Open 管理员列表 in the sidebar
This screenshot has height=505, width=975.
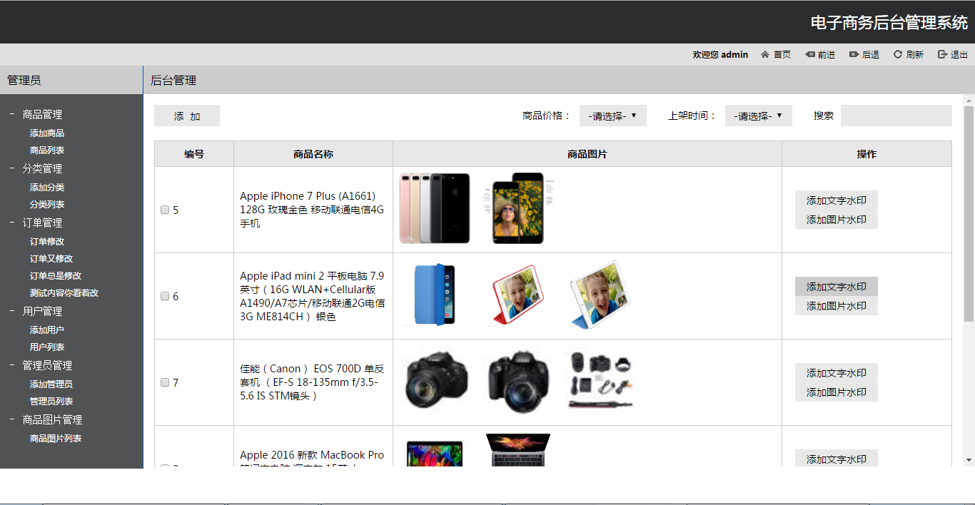(x=51, y=402)
